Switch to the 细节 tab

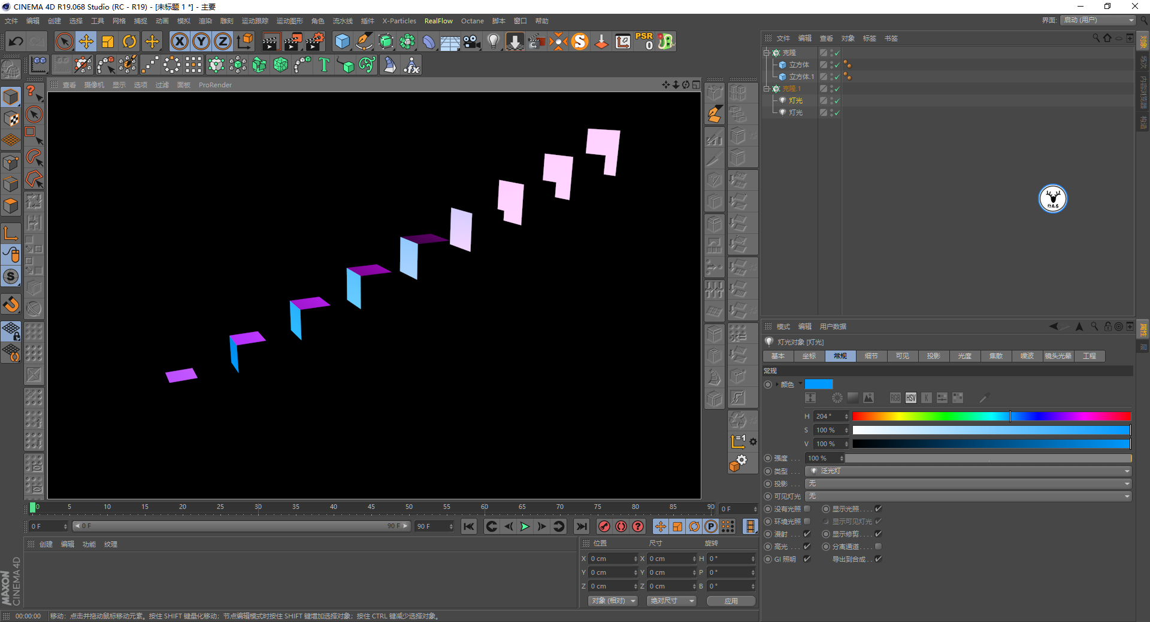point(871,356)
